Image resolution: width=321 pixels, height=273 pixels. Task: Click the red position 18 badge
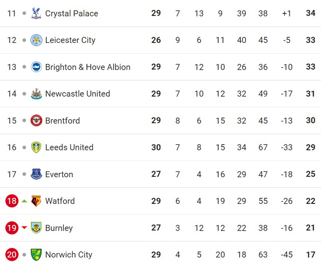pos(12,201)
